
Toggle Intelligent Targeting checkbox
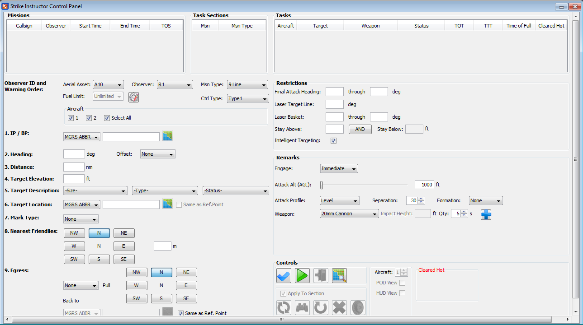[333, 141]
